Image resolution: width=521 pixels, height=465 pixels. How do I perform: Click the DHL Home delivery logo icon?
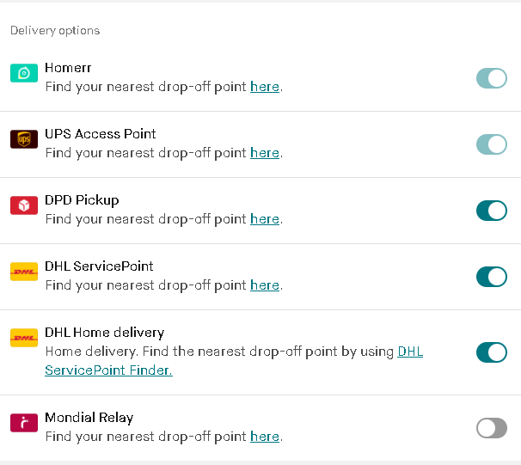click(x=24, y=338)
